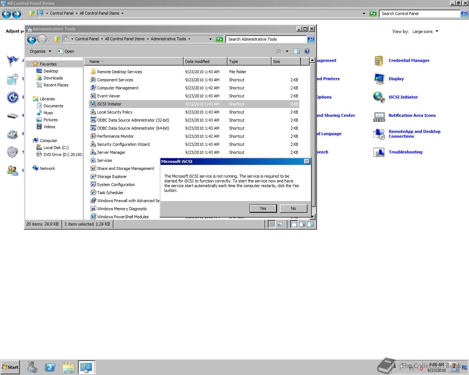Select the Computer Management shortcut icon
Screen dimensions: 469x375
[x=93, y=88]
